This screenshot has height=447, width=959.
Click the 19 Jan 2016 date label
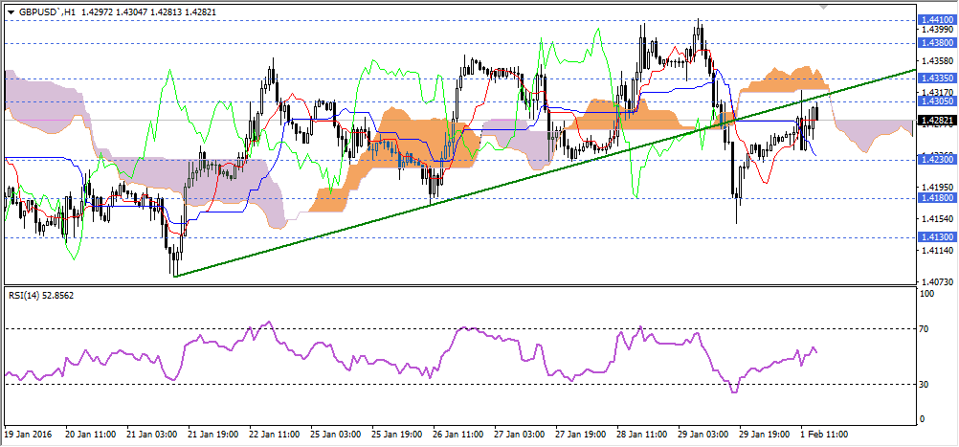coord(28,435)
